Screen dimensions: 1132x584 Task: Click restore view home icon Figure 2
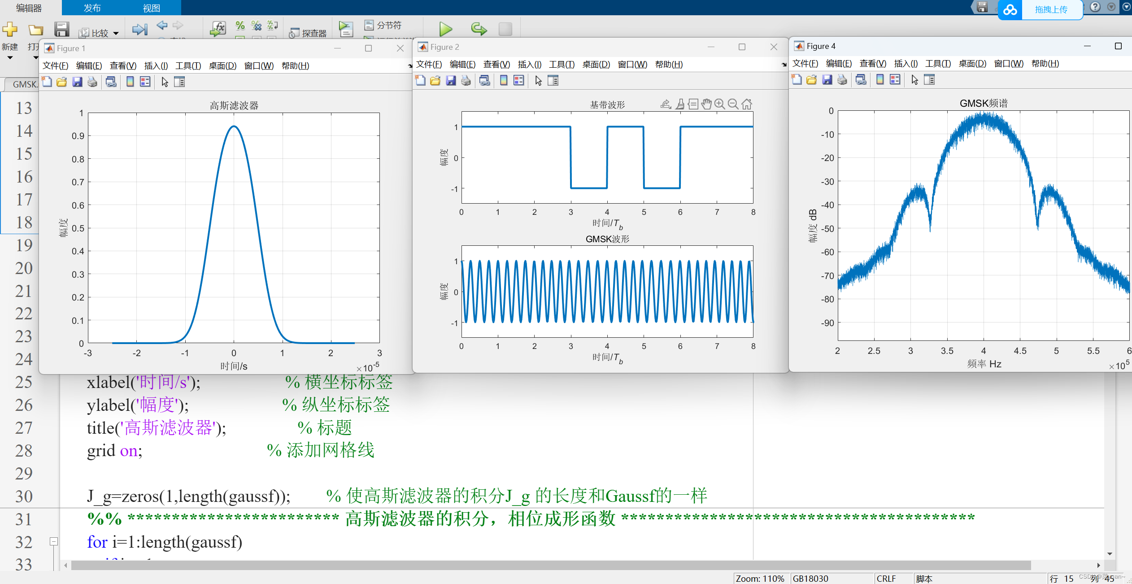coord(747,104)
